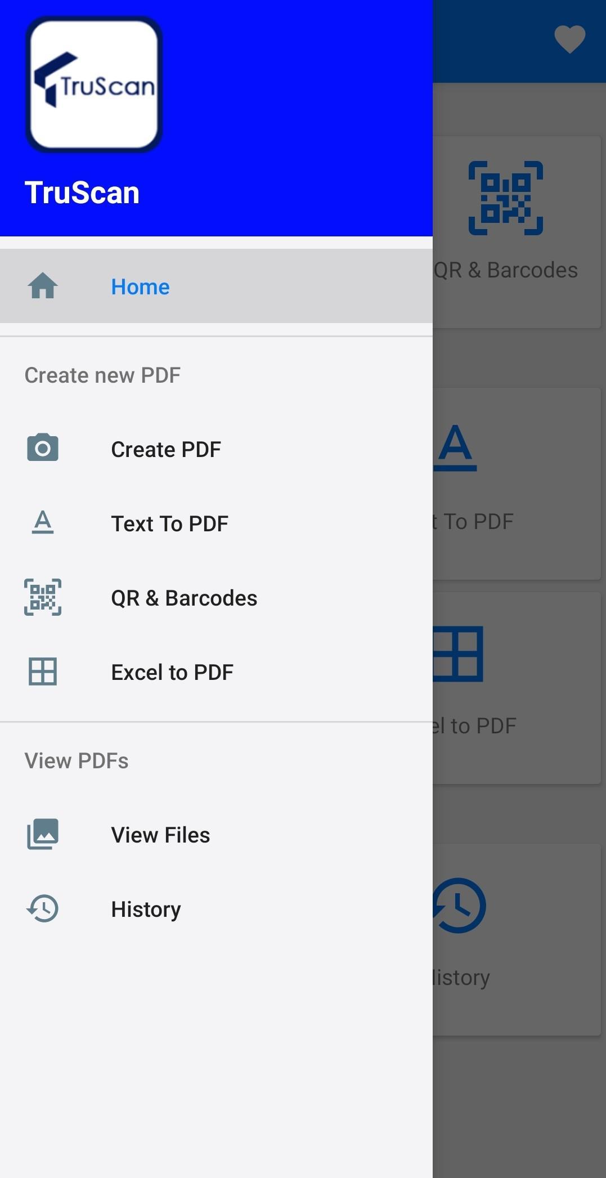Open Create PDF from the drawer
This screenshot has height=1178, width=606.
tap(216, 449)
